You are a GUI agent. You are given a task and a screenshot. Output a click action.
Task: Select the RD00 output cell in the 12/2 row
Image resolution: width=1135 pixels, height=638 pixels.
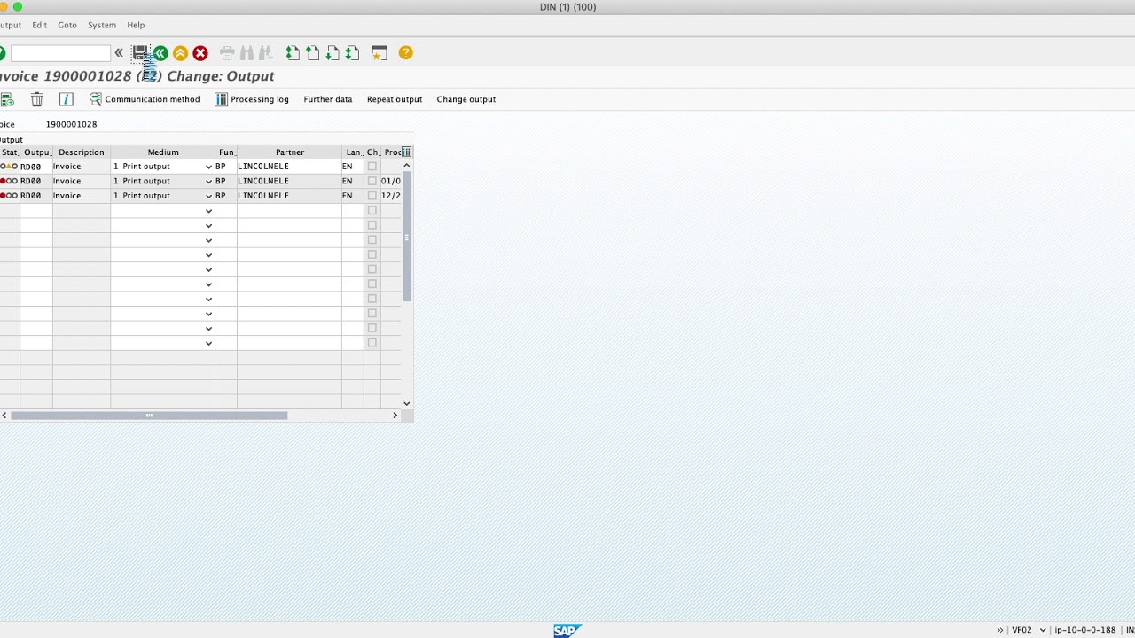click(36, 196)
